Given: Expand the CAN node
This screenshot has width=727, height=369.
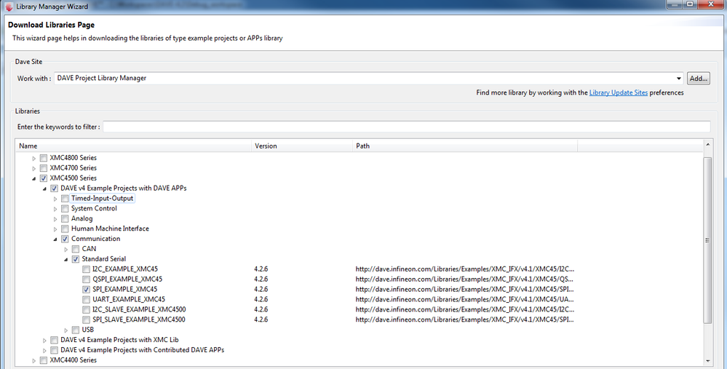Looking at the screenshot, I should 65,250.
